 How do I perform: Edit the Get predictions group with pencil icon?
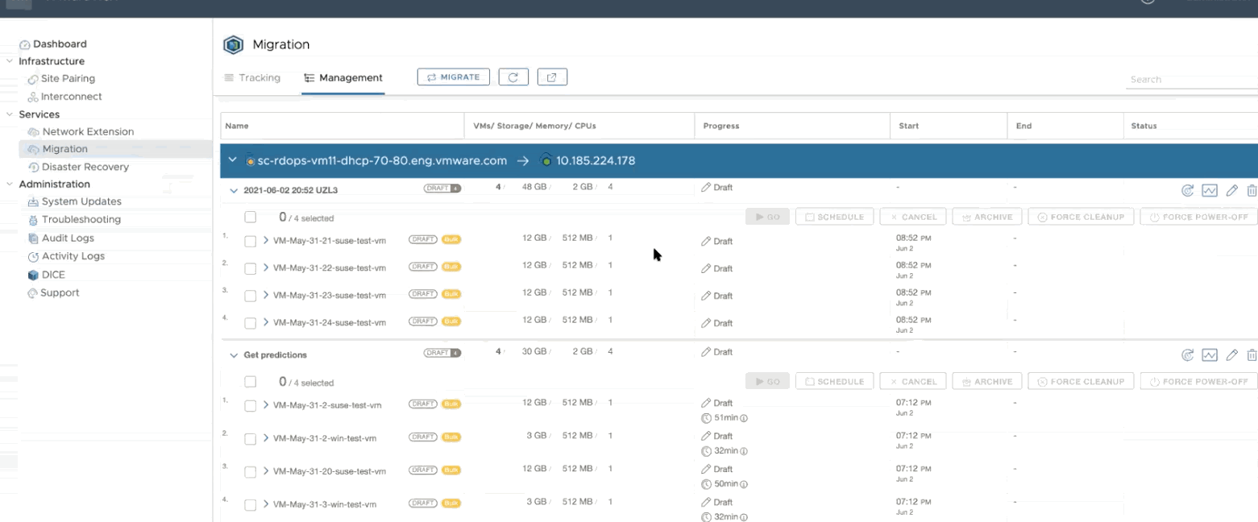pos(1231,355)
